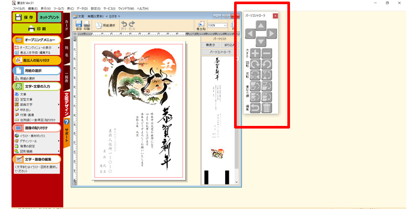Click 差出人の貼り付け sidebar button
The image size is (418, 209).
pos(37,60)
